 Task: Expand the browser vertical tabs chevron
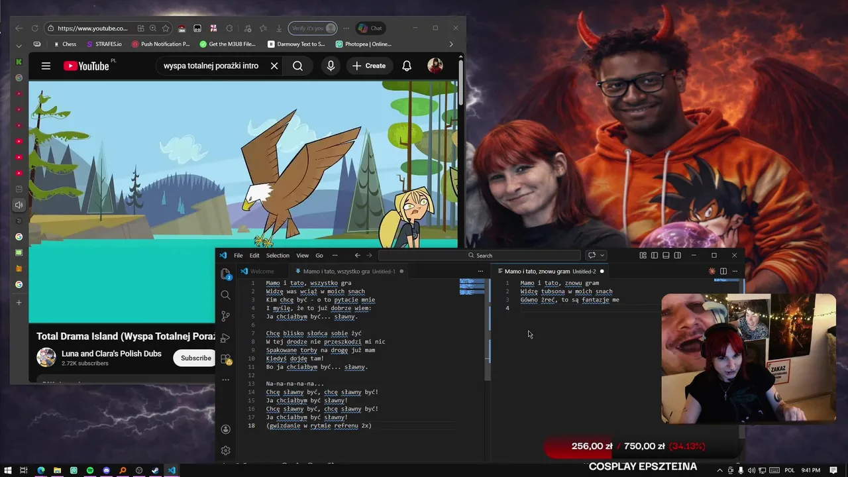pos(19,45)
